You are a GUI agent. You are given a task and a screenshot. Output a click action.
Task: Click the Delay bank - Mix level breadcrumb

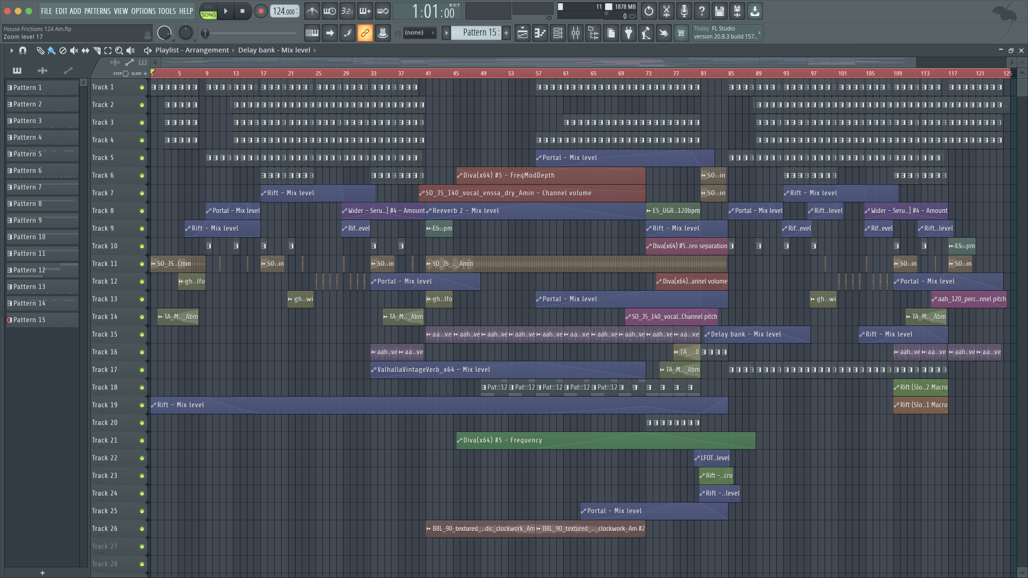tap(274, 50)
